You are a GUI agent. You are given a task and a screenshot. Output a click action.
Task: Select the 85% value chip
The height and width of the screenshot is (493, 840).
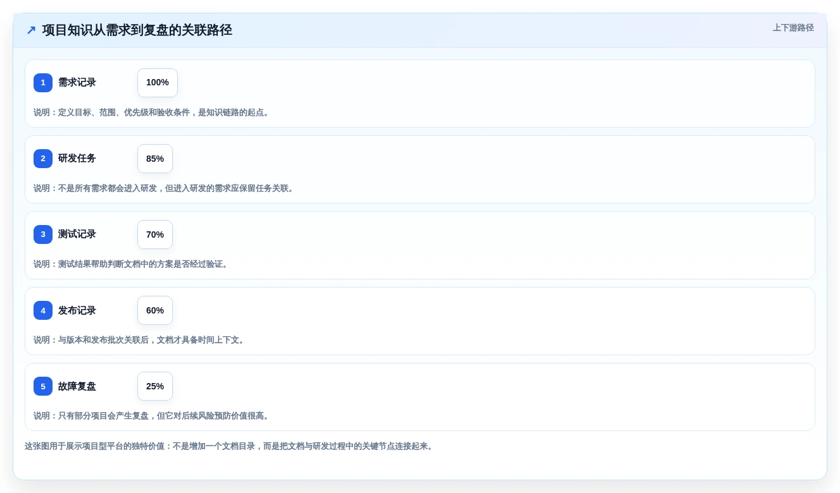pos(155,159)
